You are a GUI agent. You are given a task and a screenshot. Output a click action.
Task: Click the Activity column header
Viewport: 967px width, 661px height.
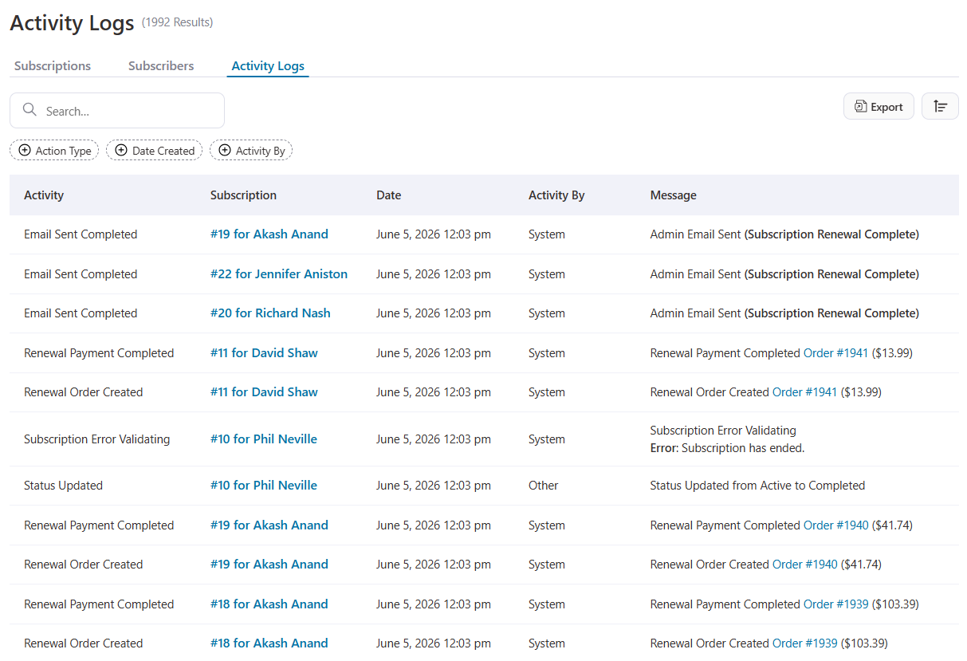(44, 195)
